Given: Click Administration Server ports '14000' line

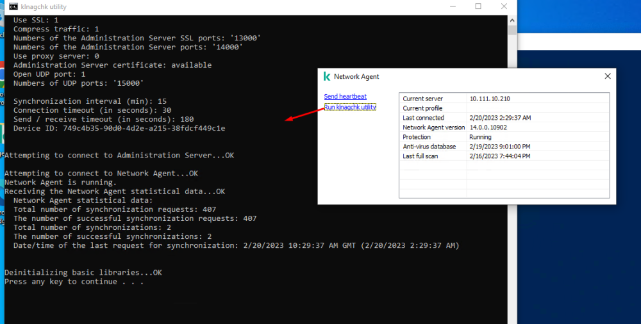Looking at the screenshot, I should [128, 47].
